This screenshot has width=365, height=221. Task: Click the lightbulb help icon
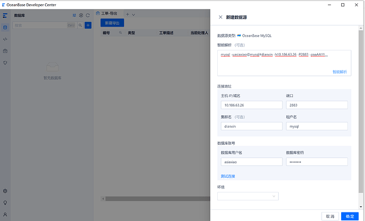tap(5, 202)
